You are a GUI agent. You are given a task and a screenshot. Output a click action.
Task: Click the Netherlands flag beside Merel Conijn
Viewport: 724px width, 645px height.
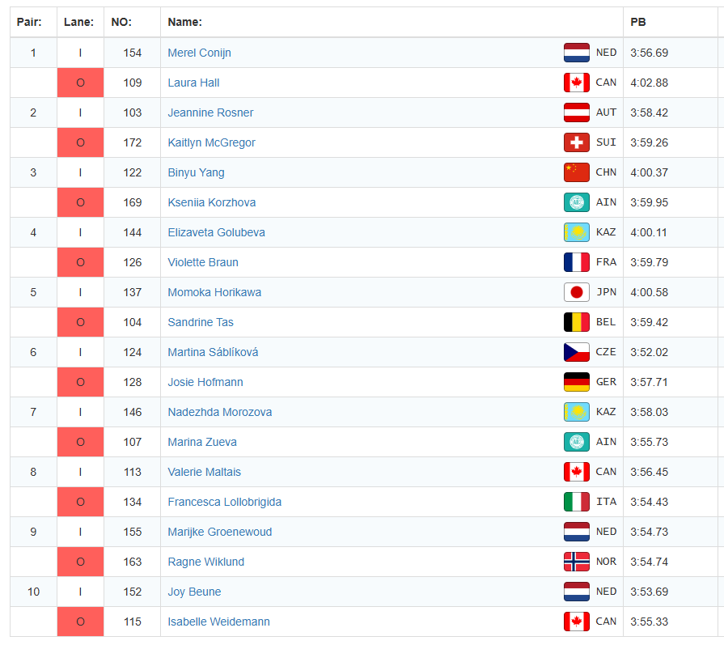tap(576, 53)
